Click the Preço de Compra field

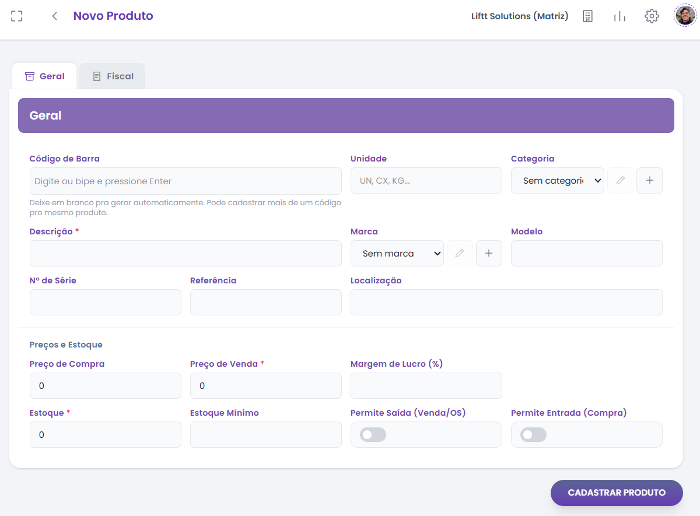106,385
